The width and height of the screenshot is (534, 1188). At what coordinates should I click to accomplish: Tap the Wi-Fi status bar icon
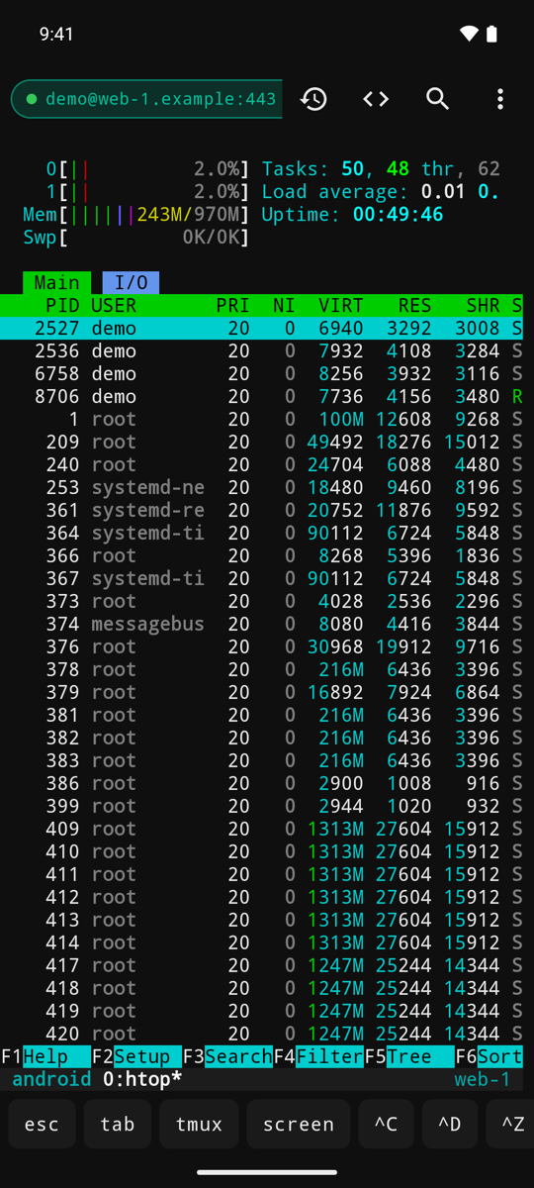tap(469, 34)
